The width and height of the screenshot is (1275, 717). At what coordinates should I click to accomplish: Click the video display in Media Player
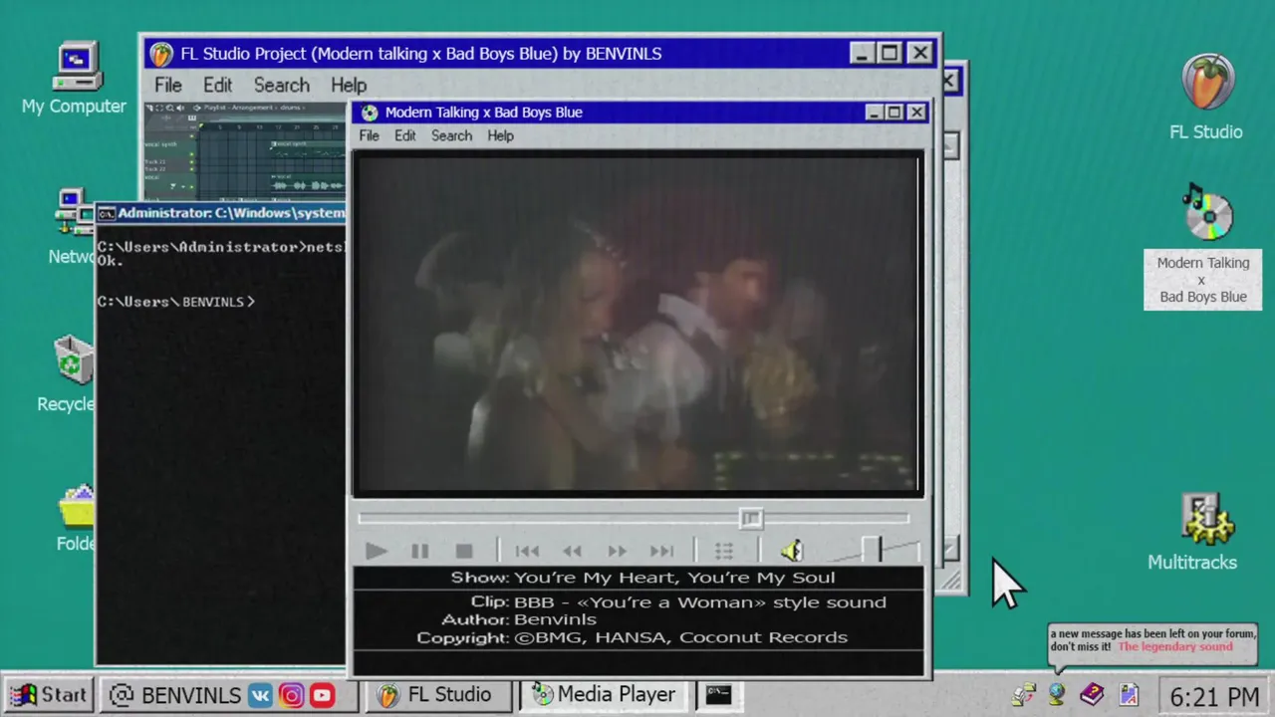coord(637,324)
